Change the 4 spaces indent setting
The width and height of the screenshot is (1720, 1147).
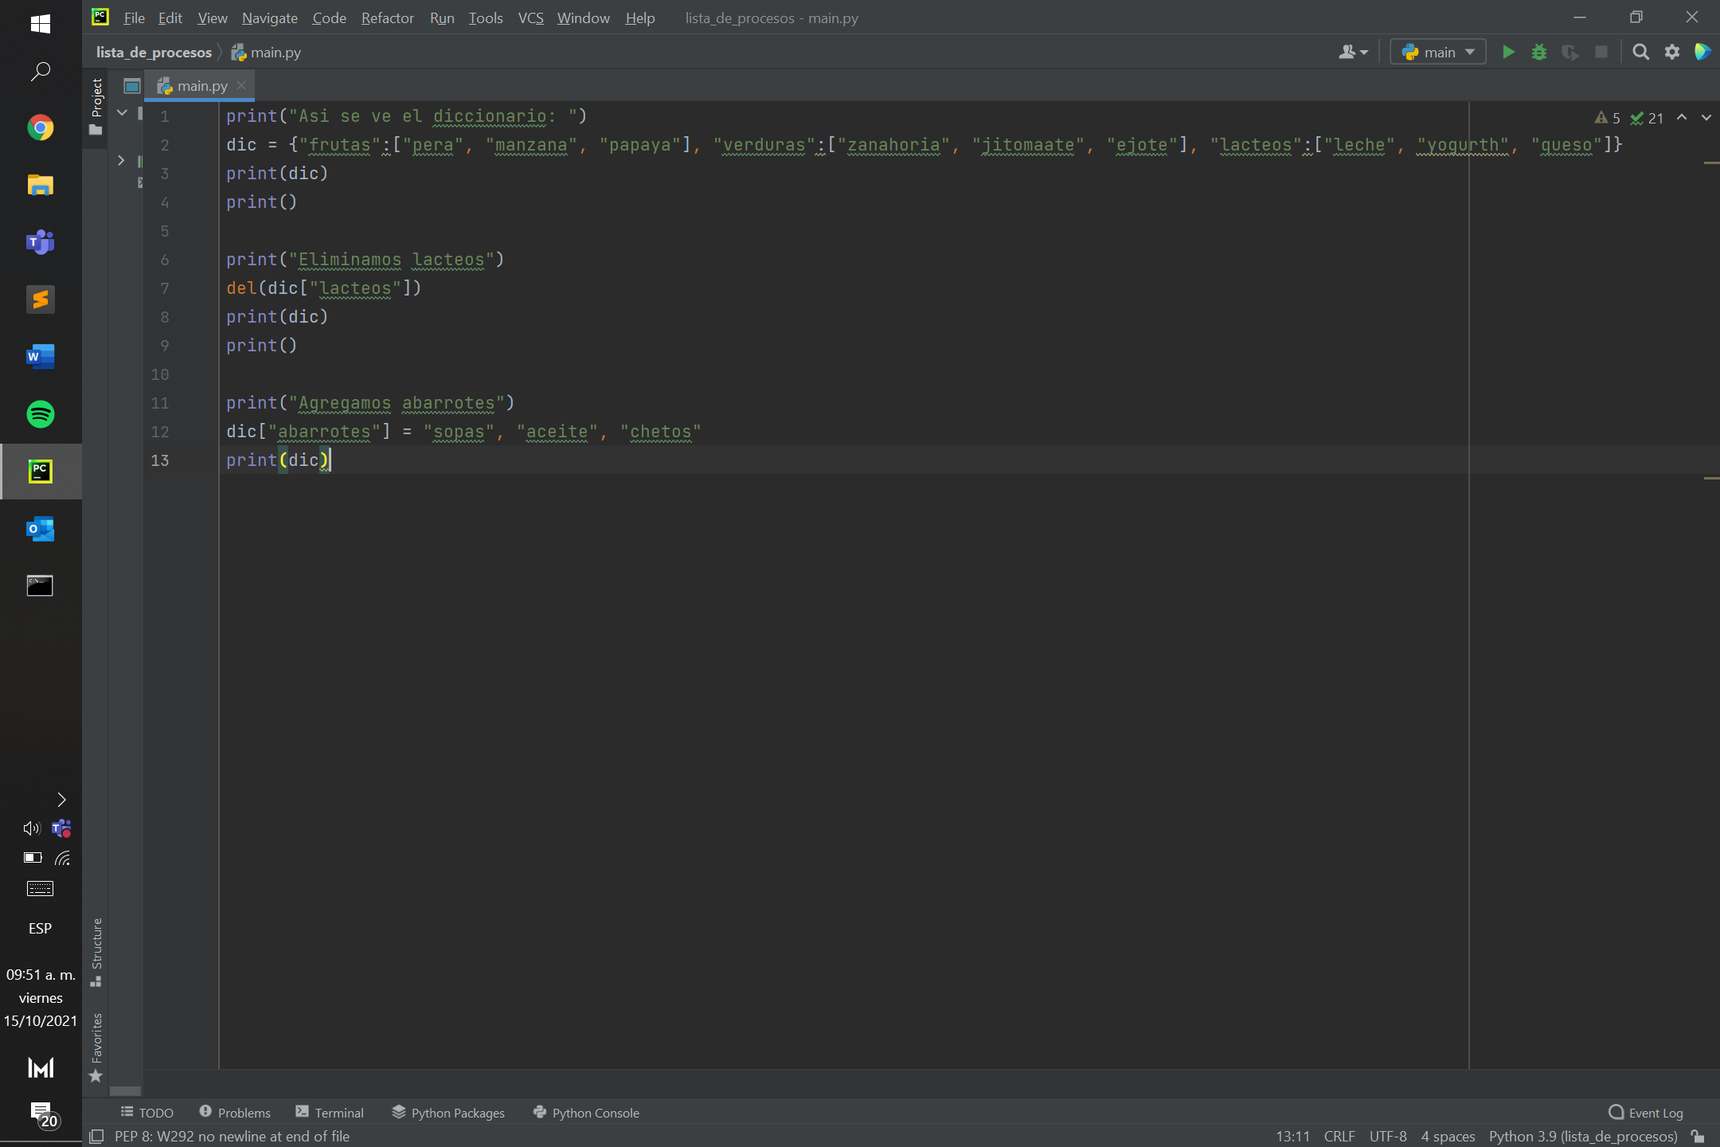(1448, 1137)
